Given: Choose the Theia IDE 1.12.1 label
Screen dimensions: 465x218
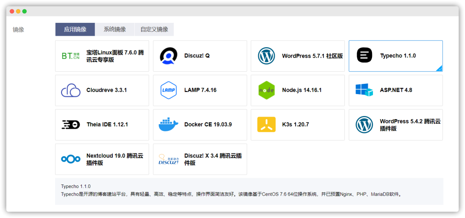Looking at the screenshot, I should click(107, 124).
